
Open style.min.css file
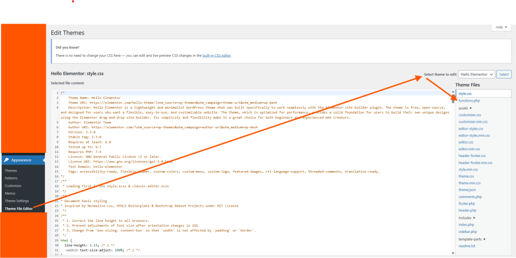coord(468,169)
